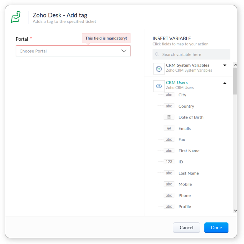Click the date icon beside Date of Birth

[169, 117]
